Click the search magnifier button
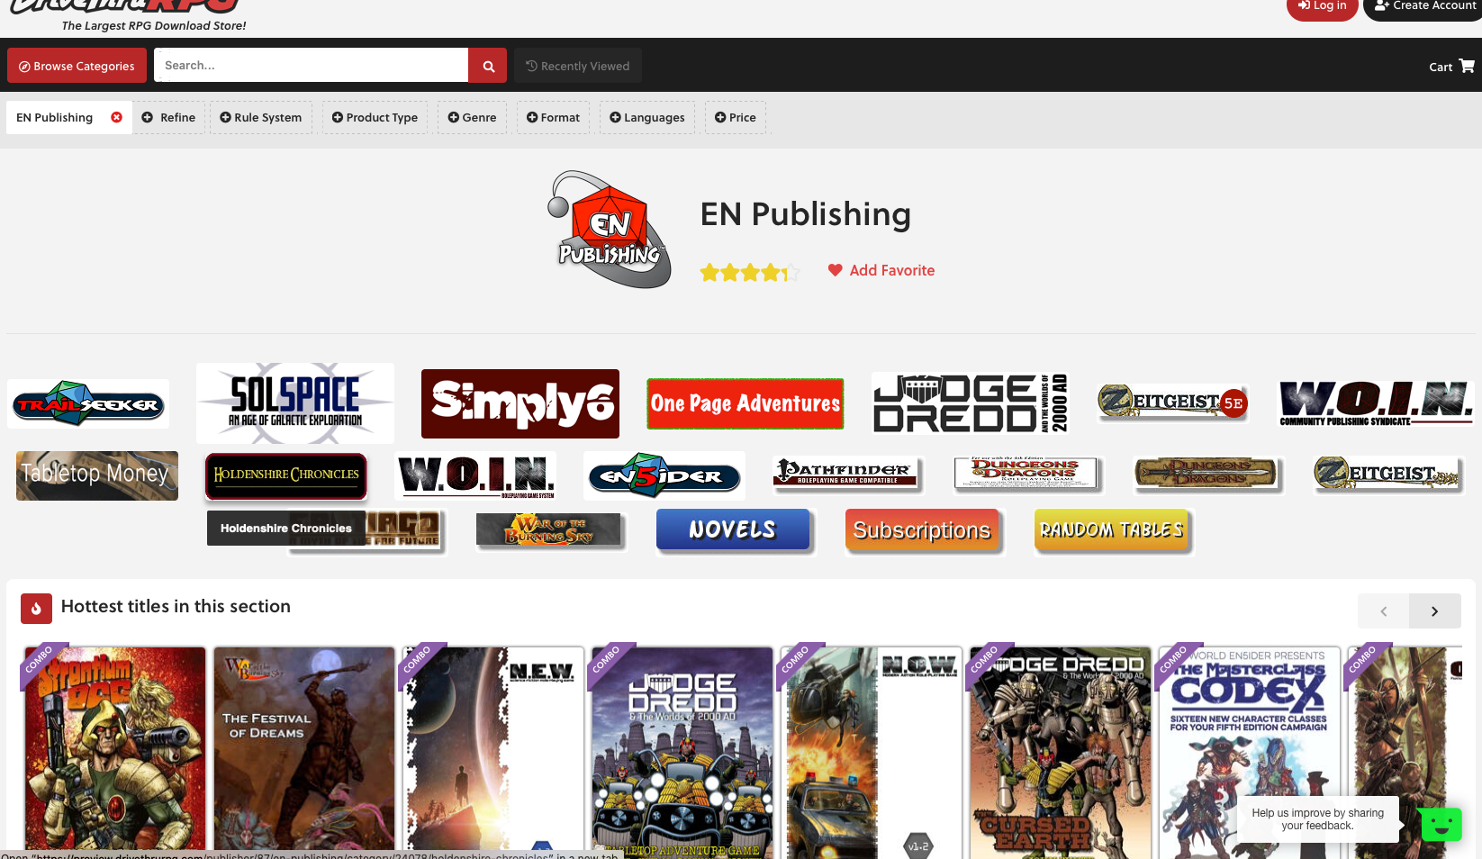The width and height of the screenshot is (1482, 859). click(x=488, y=66)
